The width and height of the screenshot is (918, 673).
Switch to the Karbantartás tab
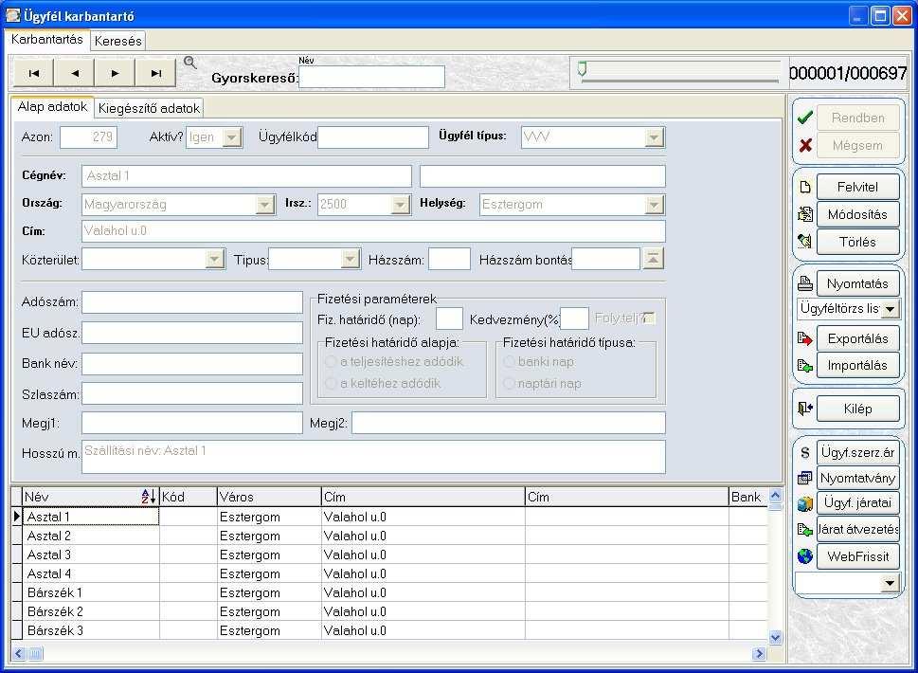(x=46, y=39)
